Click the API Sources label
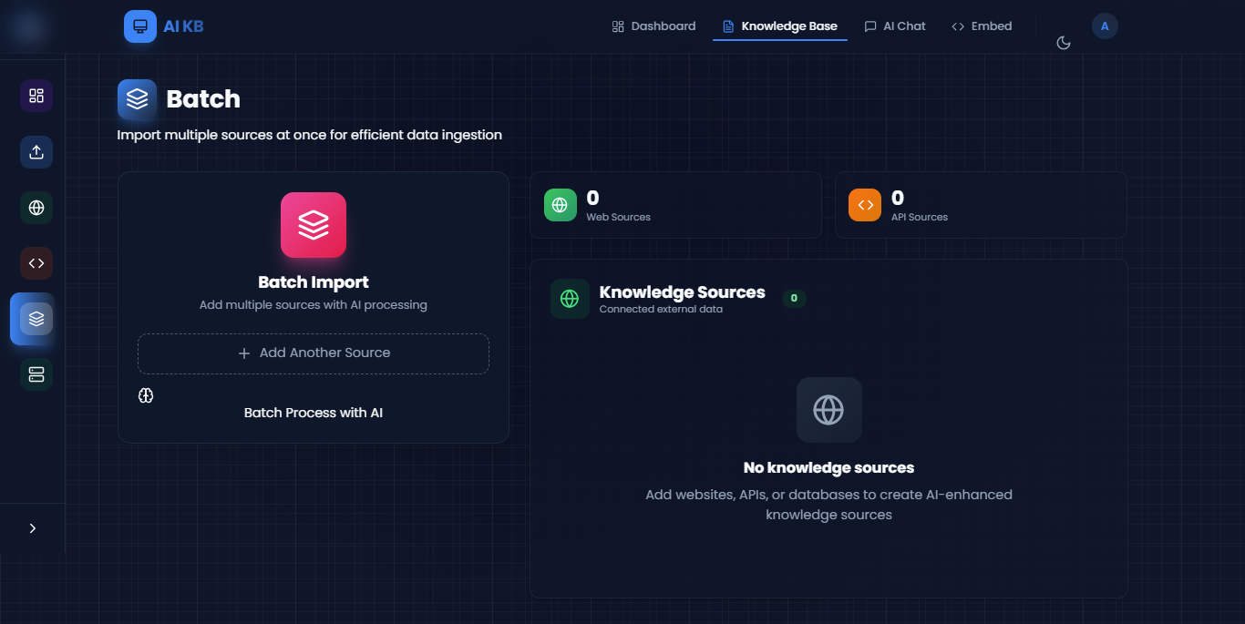The height and width of the screenshot is (624, 1245). (920, 217)
